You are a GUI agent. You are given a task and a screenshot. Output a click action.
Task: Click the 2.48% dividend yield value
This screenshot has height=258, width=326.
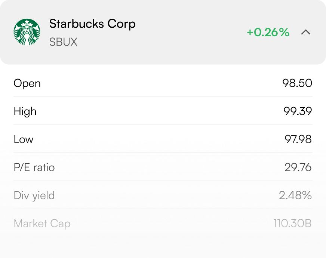tap(295, 195)
